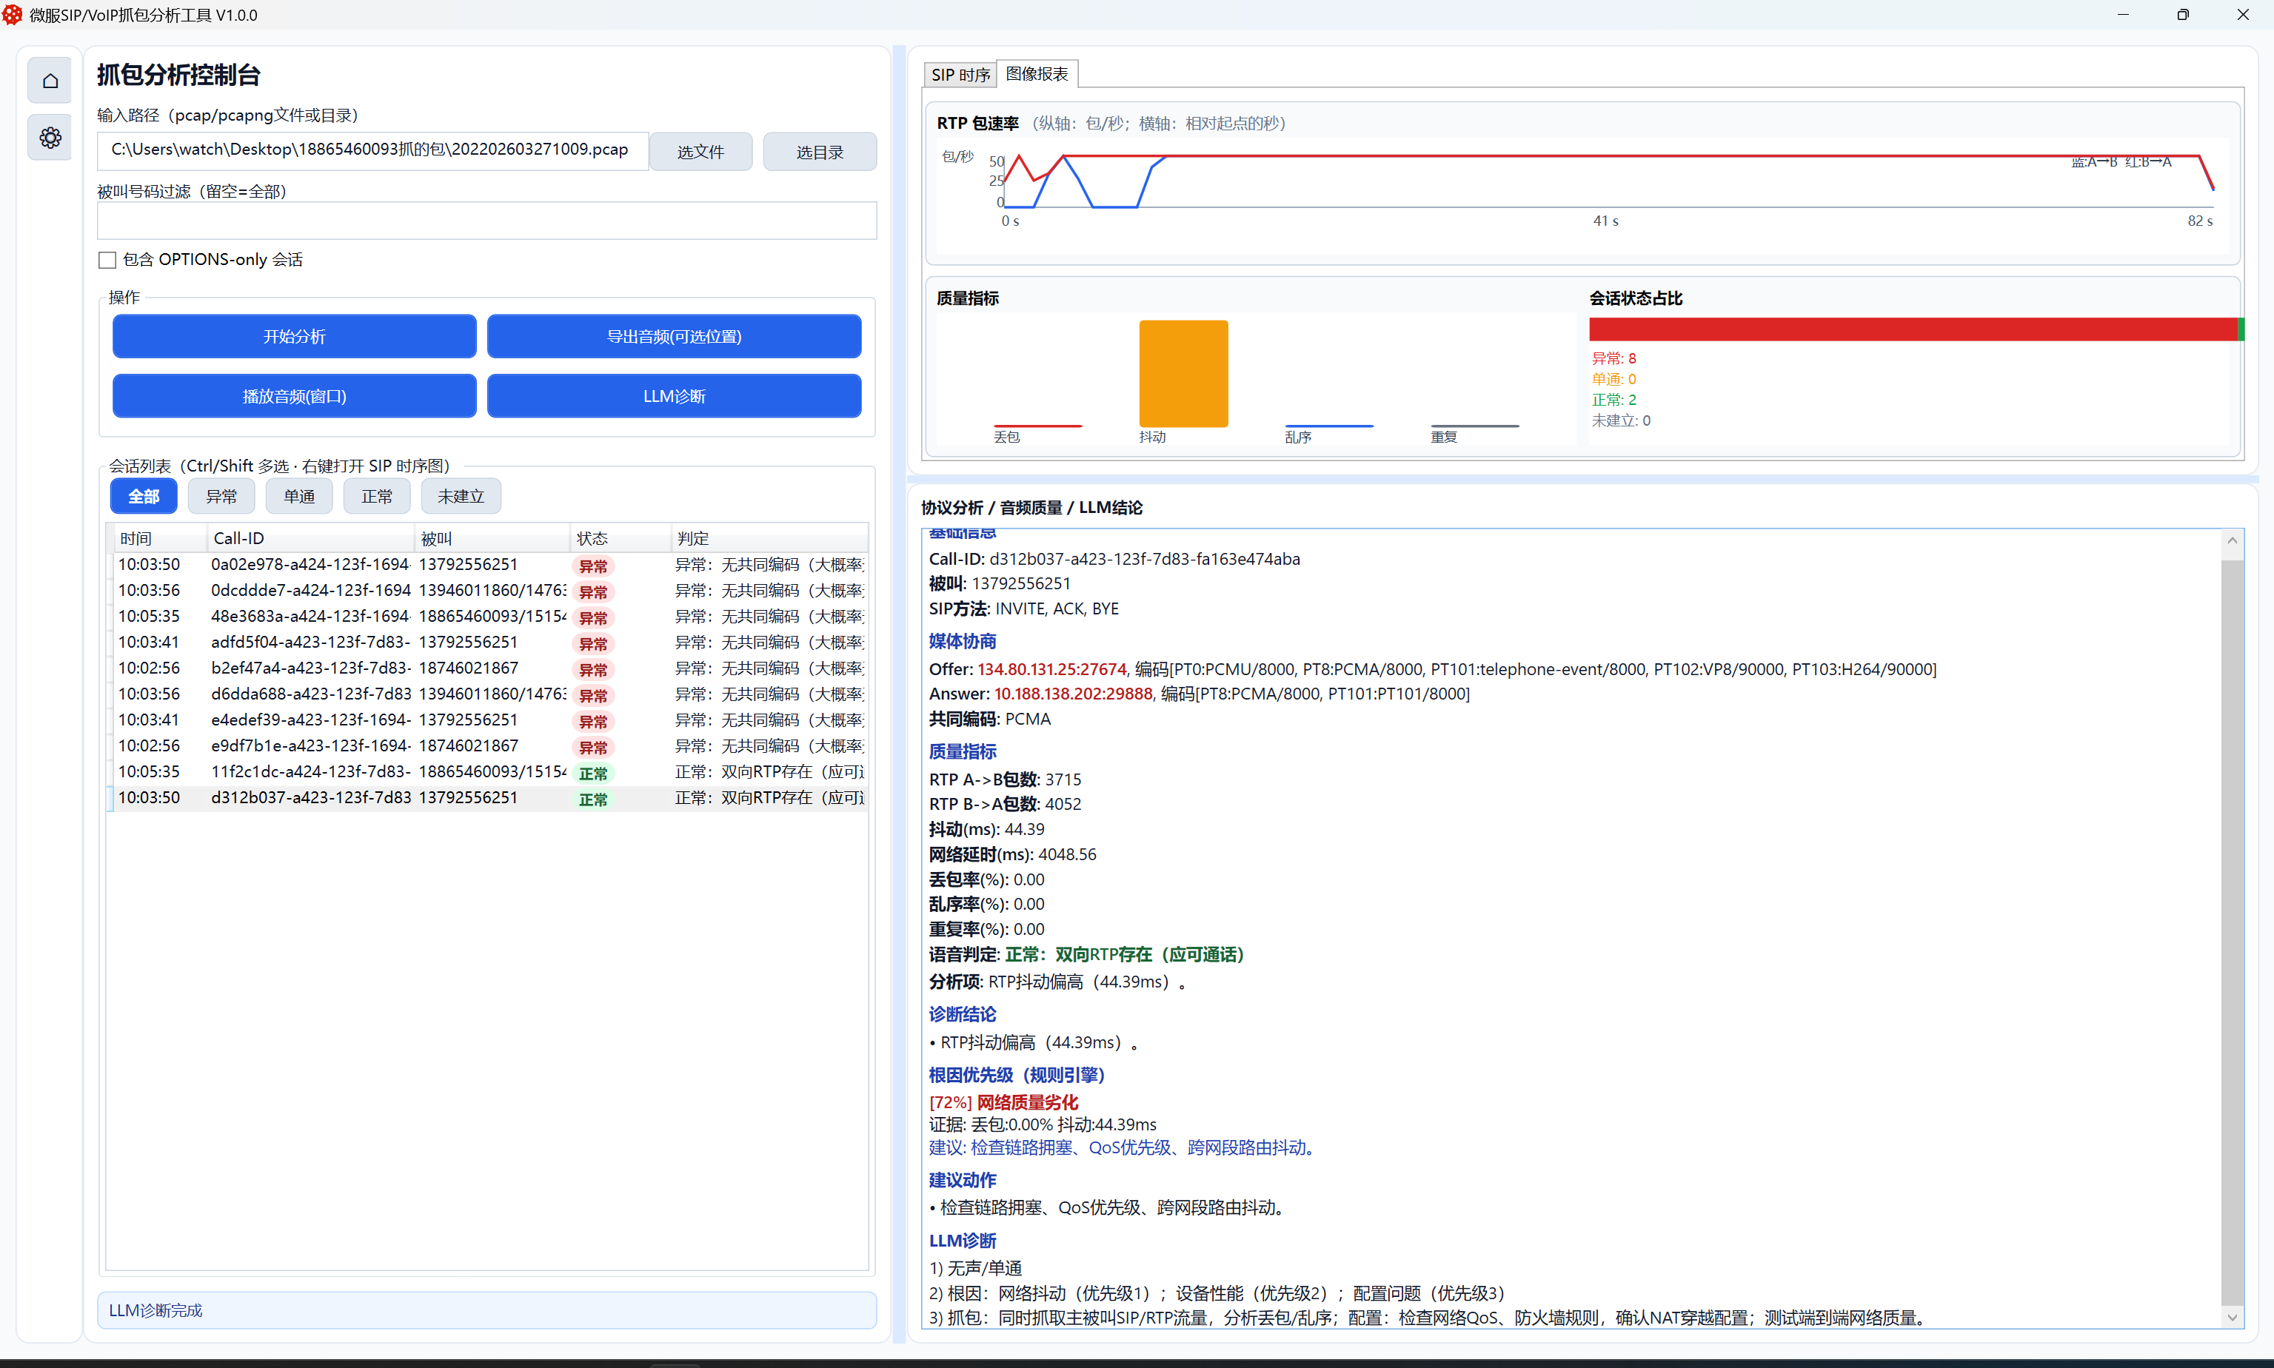This screenshot has width=2274, height=1368.
Task: Click the 开始分析 button
Action: 294,337
